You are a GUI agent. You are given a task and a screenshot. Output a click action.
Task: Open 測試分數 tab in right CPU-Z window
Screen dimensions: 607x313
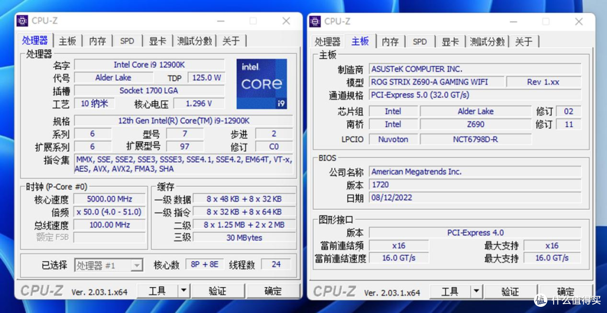tap(487, 42)
